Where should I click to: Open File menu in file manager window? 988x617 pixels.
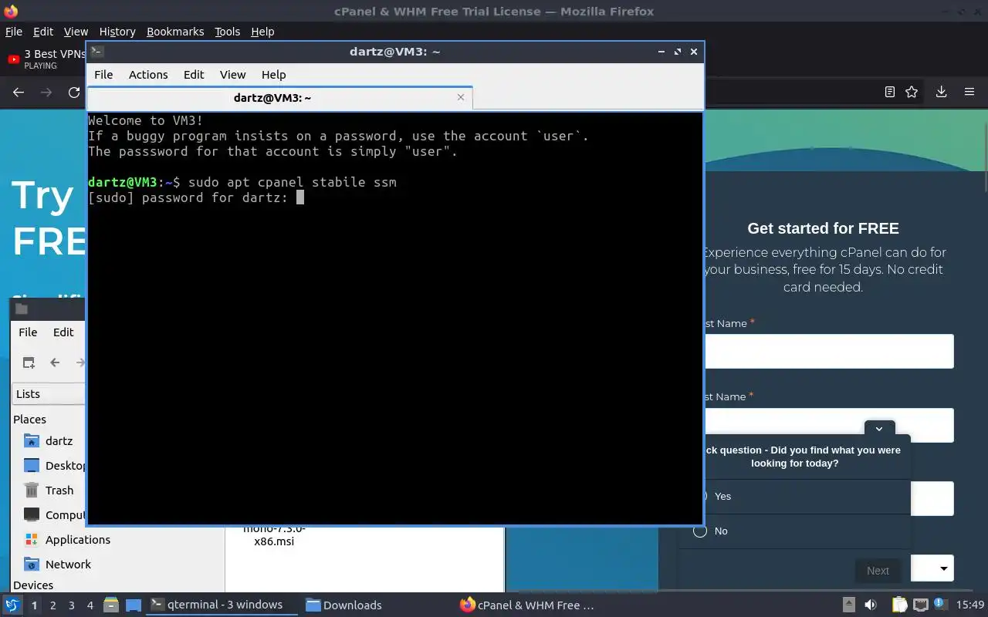click(28, 332)
